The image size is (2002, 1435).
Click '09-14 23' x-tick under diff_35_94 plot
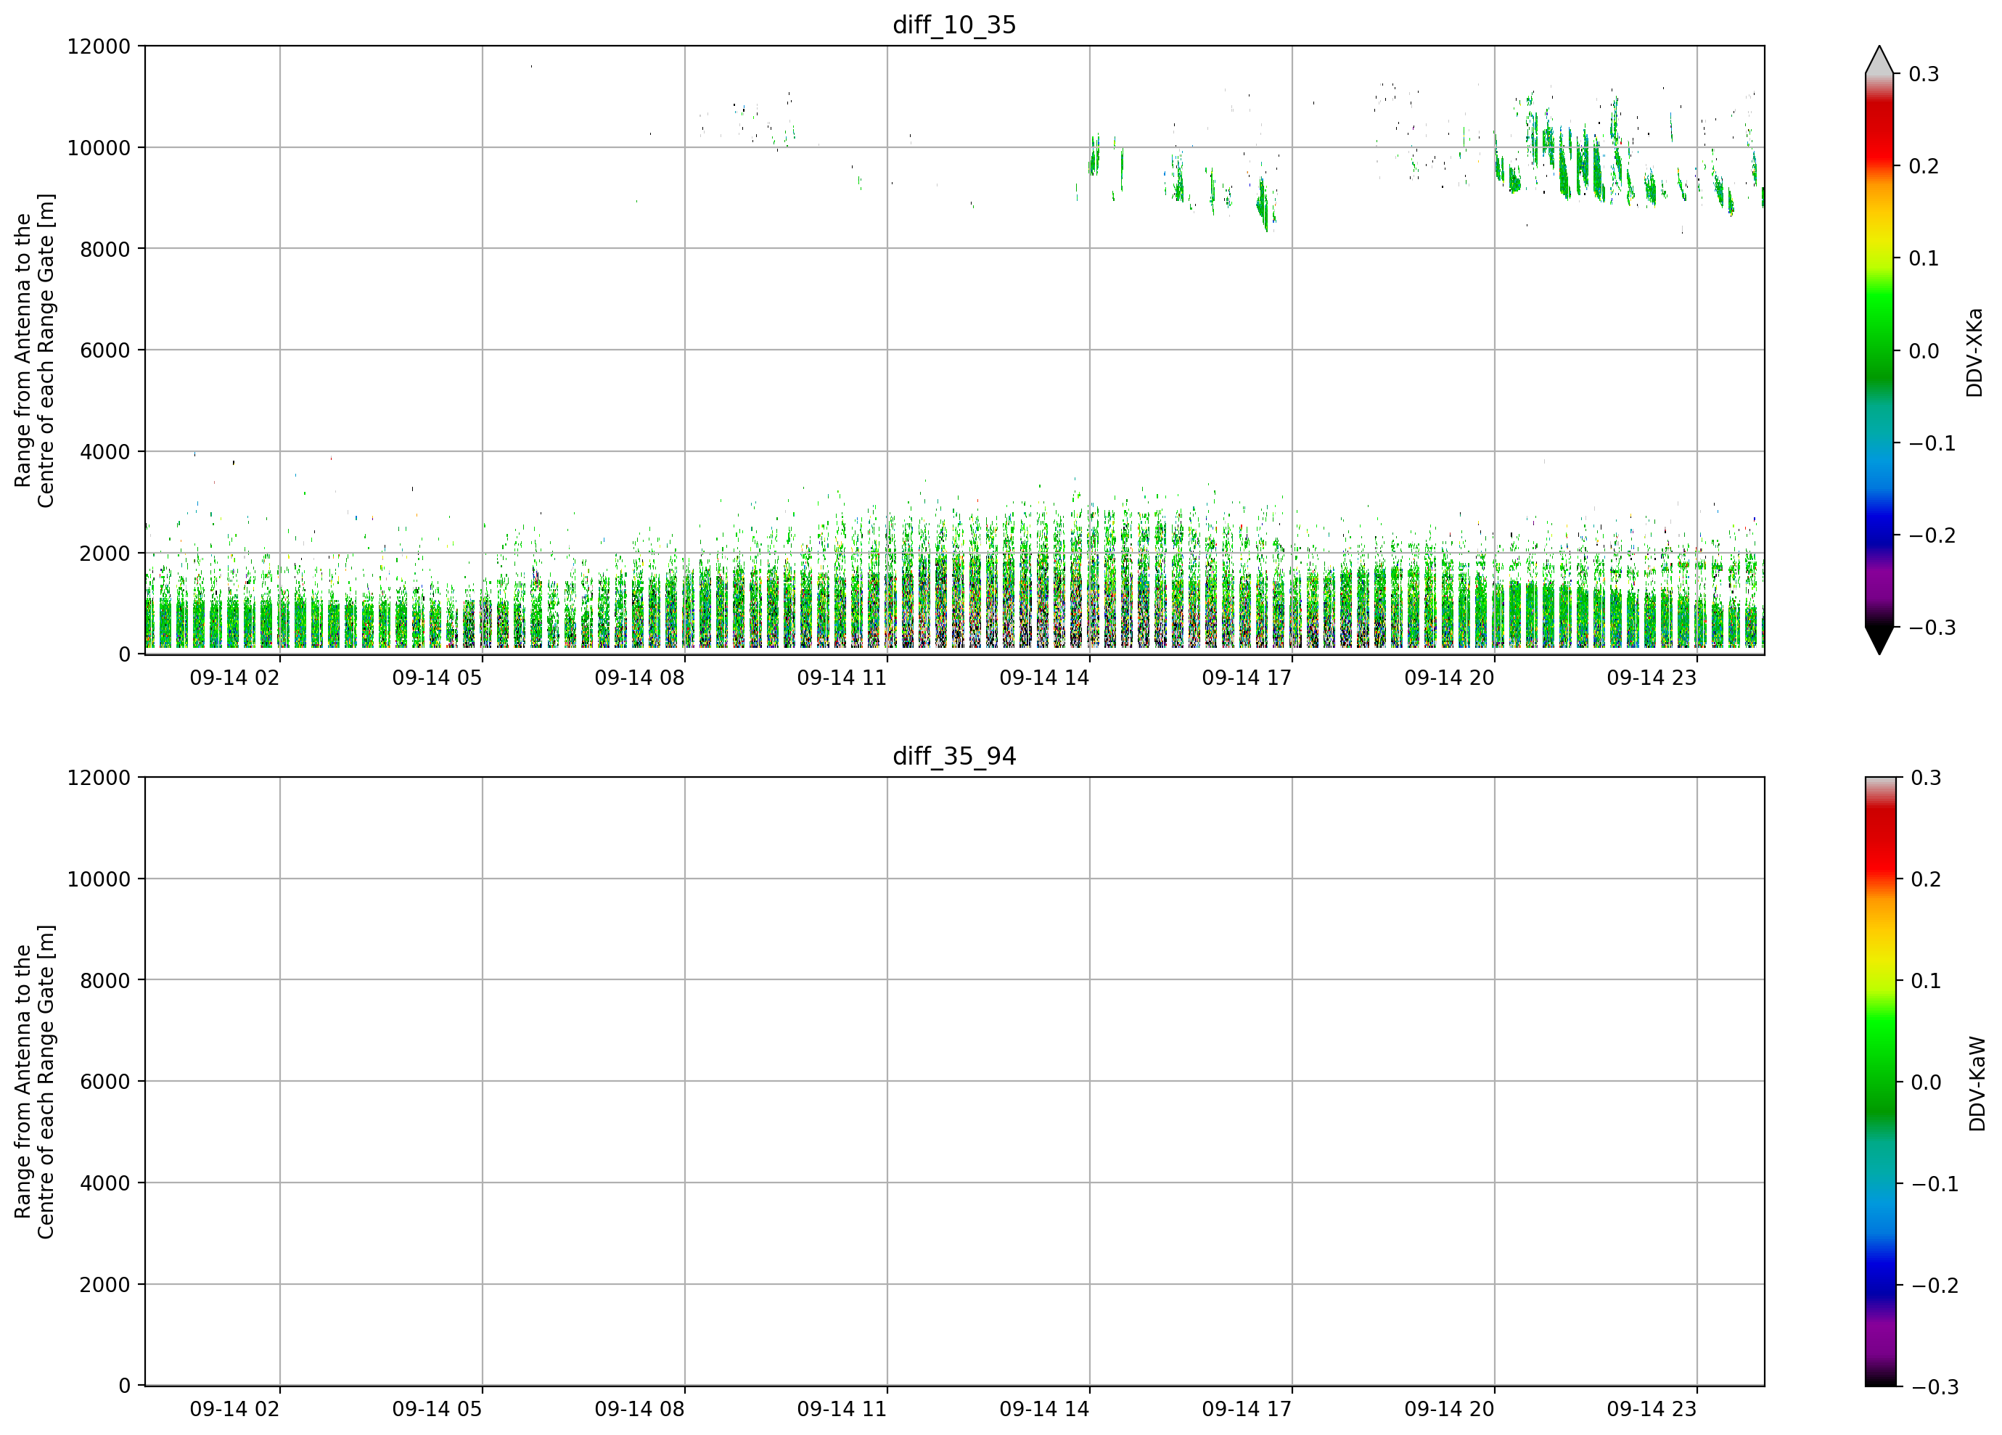(1652, 1410)
